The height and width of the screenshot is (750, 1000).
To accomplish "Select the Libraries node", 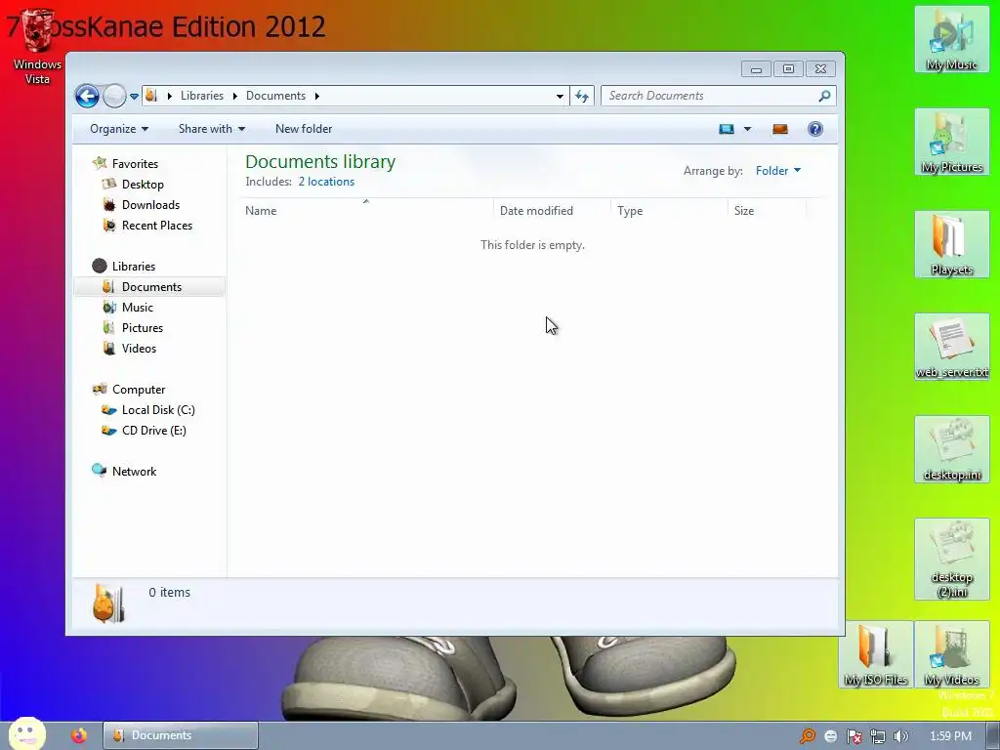I will [133, 266].
